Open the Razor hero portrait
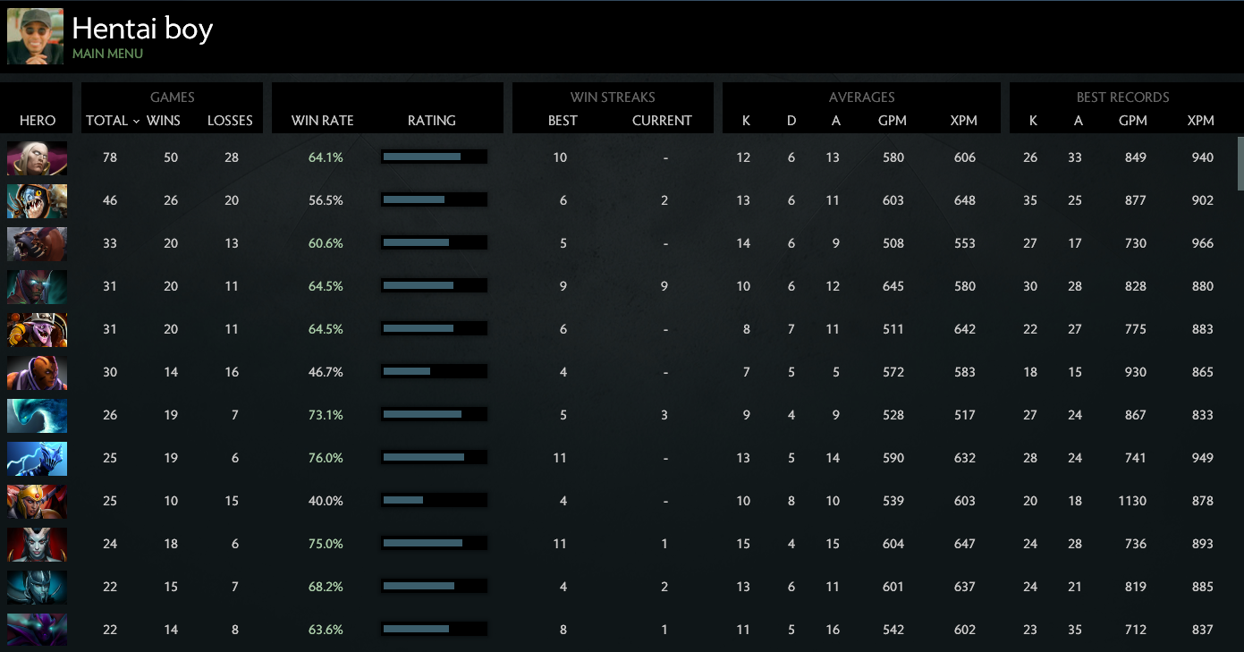Viewport: 1244px width, 652px height. 36,458
